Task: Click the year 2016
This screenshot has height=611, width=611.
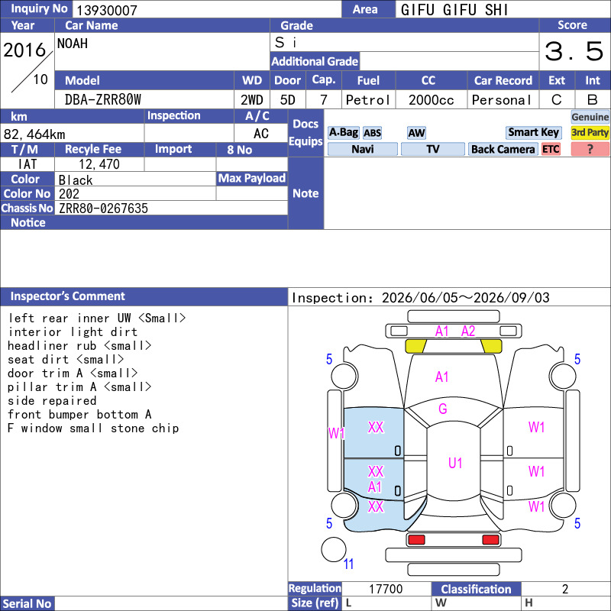Action: 24,50
